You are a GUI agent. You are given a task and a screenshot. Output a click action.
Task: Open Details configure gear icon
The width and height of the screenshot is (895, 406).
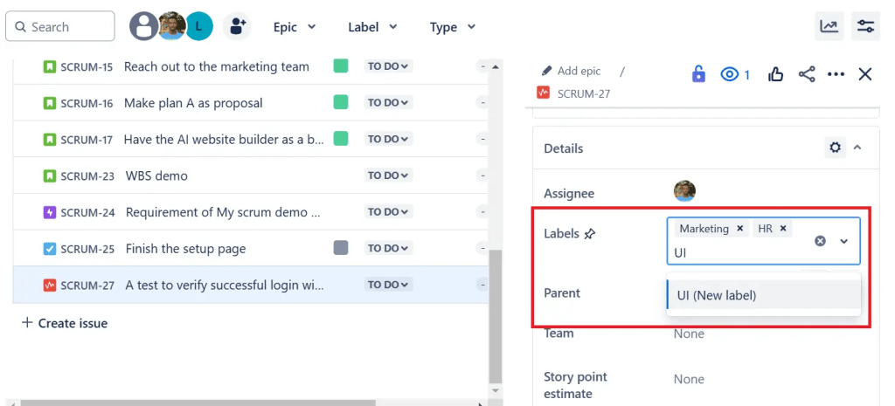pos(835,148)
